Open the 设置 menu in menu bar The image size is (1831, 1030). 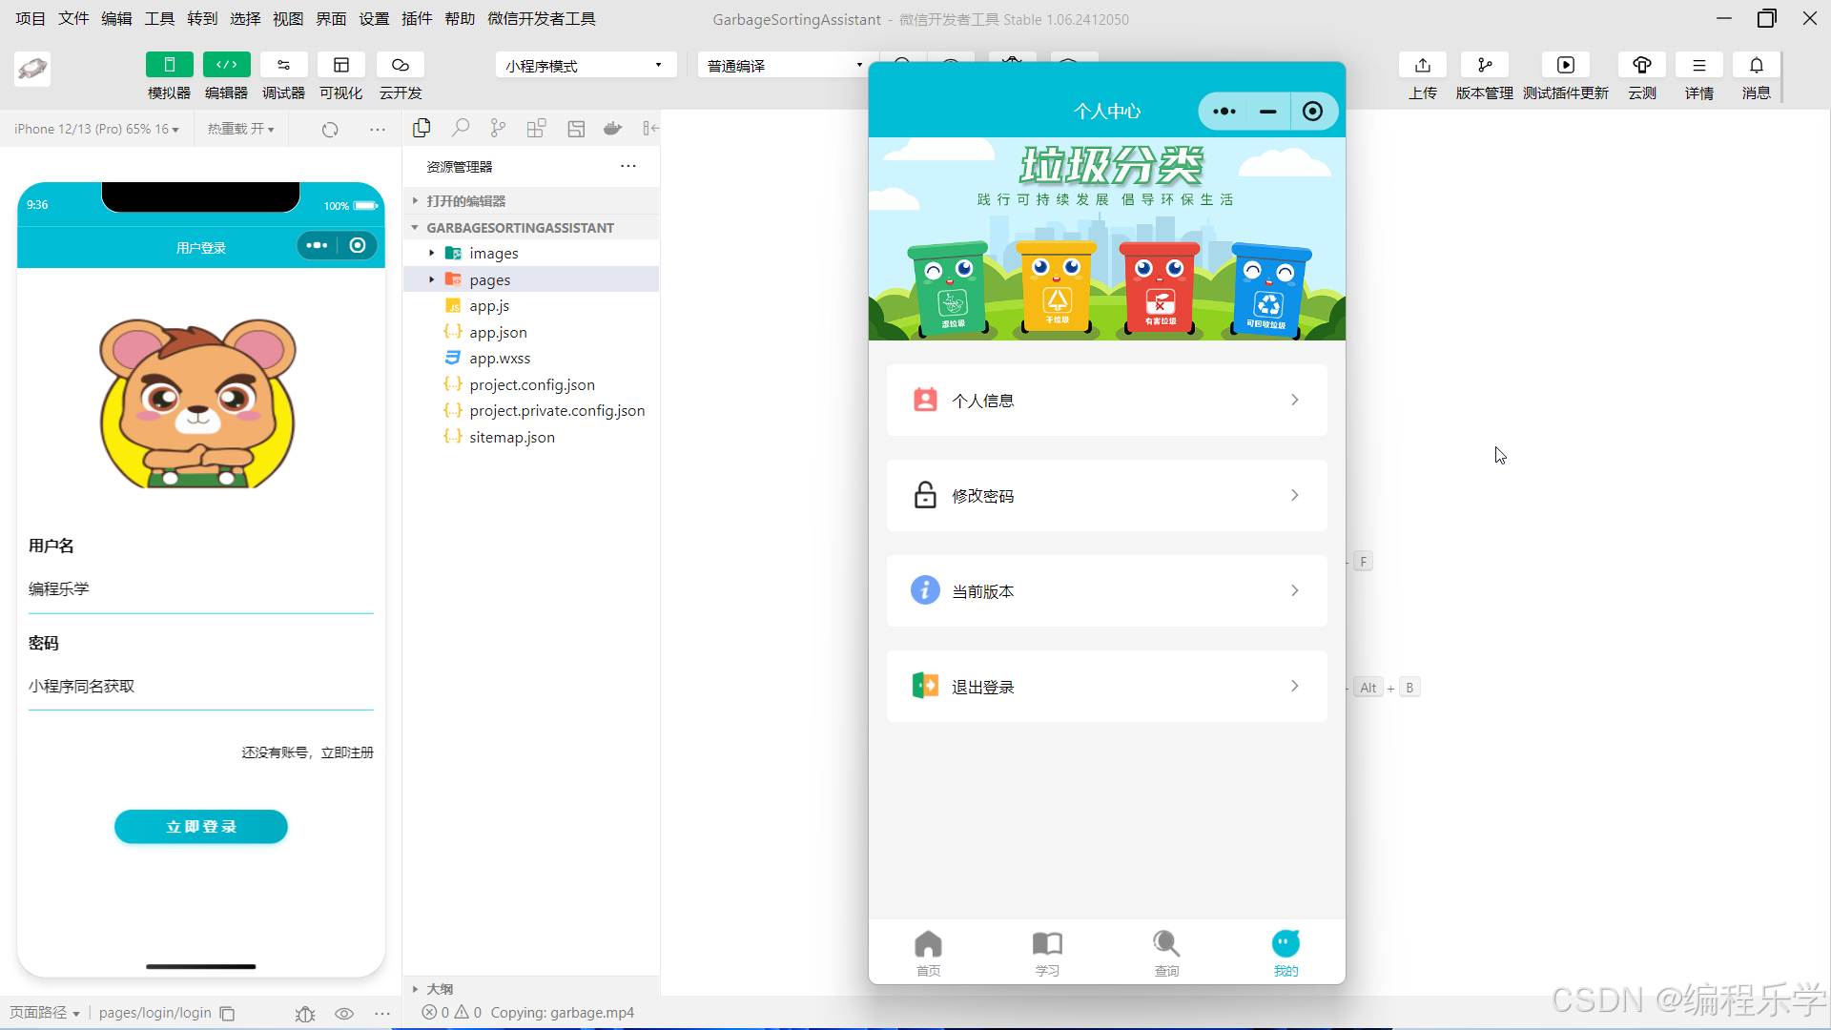(374, 18)
